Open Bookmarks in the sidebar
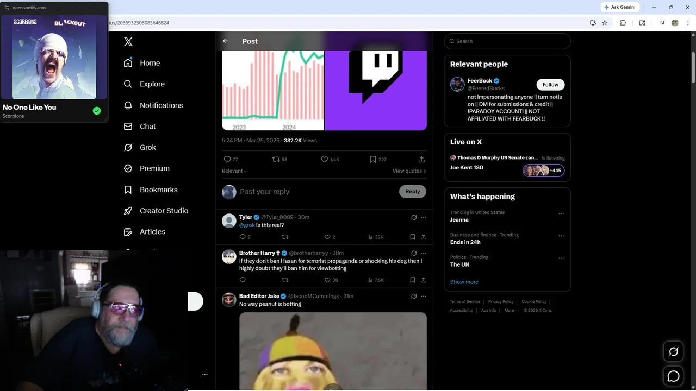 tap(151, 190)
